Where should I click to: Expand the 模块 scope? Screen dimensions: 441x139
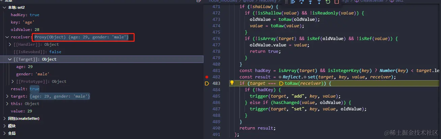(x=5, y=126)
